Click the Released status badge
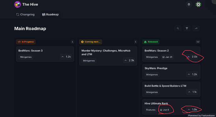The width and height of the screenshot is (216, 117). point(151,42)
